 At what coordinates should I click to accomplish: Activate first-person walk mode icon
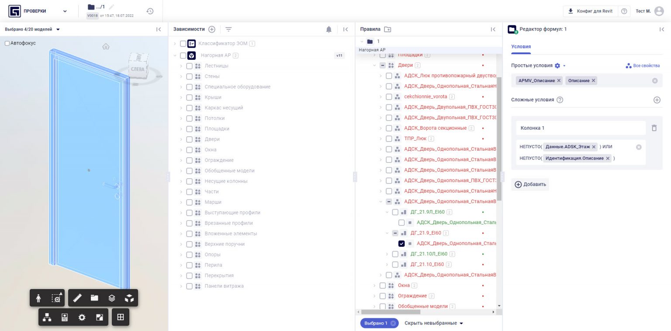coord(38,298)
